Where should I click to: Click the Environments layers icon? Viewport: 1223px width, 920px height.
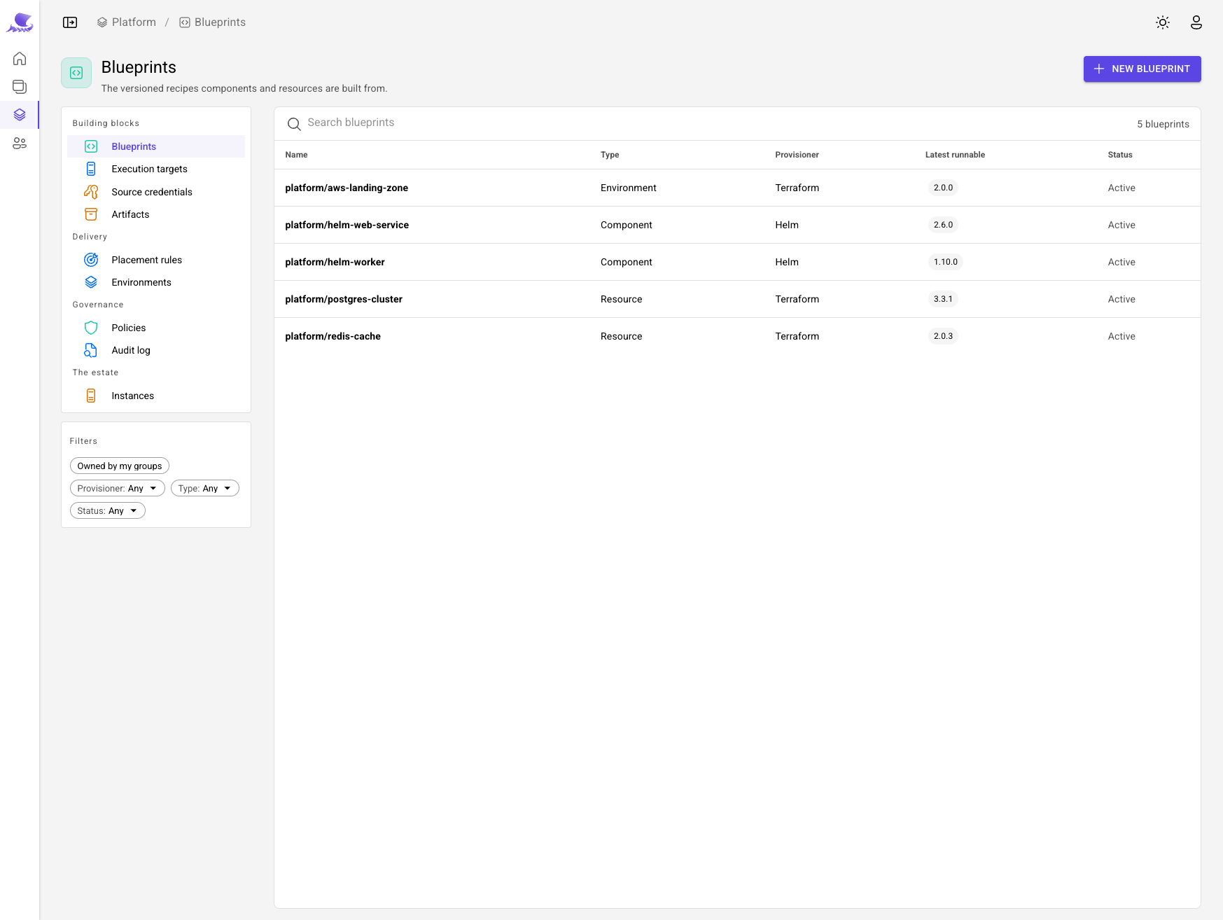[91, 282]
